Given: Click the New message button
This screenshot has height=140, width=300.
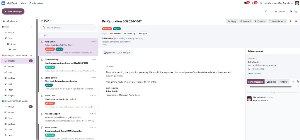Looking at the screenshot, I should coord(13,11).
